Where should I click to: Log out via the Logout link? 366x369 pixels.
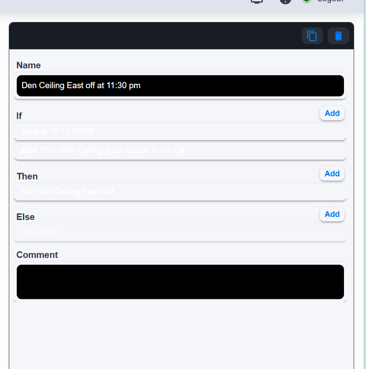pos(330,1)
